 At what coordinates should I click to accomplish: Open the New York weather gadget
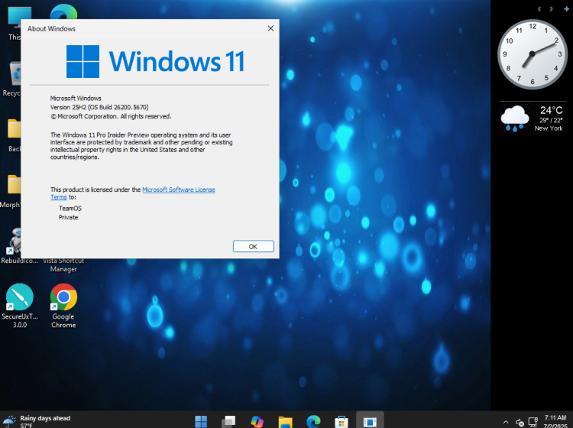point(532,118)
